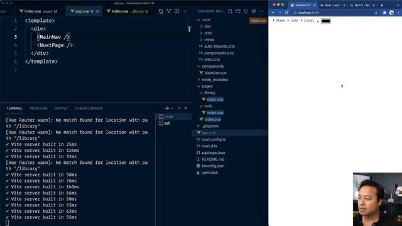Open MainNav.vue component file
This screenshot has height=226, width=402.
pos(215,73)
